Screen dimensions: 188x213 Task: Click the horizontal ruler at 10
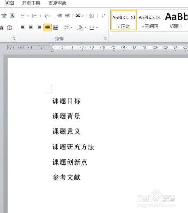pyautogui.click(x=103, y=47)
